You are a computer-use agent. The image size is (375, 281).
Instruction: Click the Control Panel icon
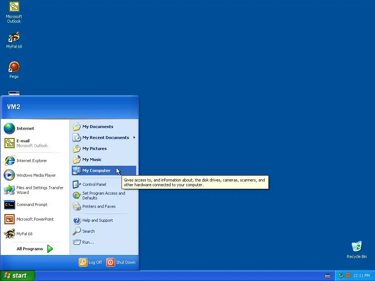77,184
